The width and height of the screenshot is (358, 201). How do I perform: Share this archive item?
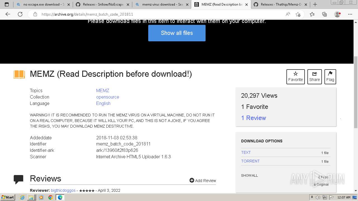314,76
